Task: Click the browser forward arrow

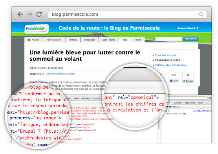Action: tap(29, 14)
